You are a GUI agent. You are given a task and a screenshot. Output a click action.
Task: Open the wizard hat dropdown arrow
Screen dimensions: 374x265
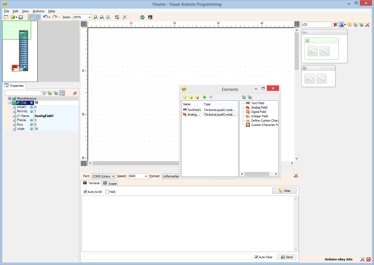[x=345, y=25]
